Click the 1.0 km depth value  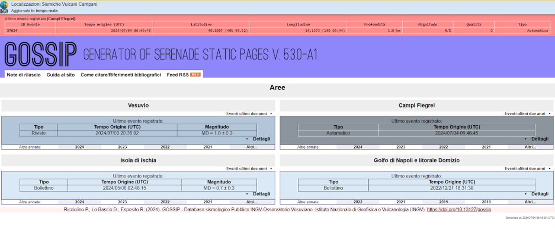(x=394, y=31)
